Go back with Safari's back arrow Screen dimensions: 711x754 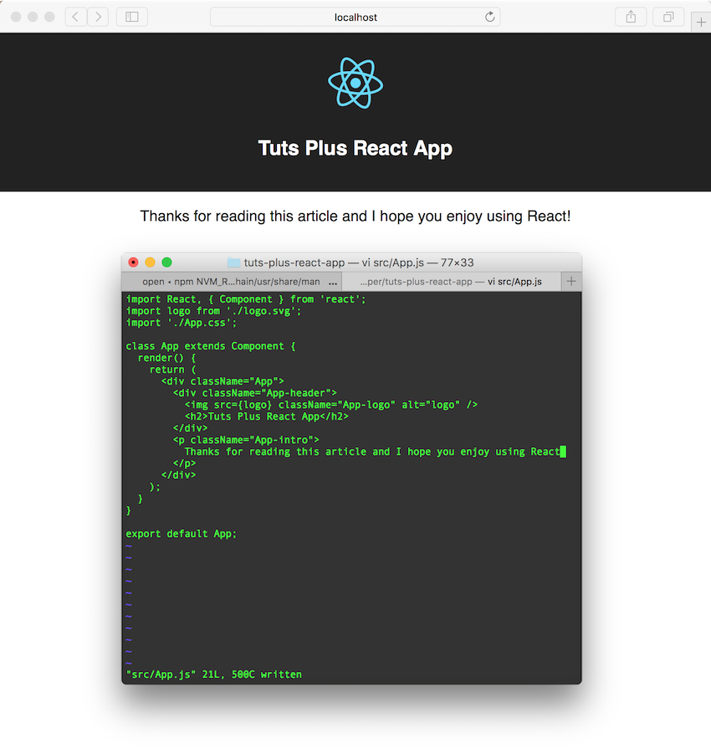tap(76, 17)
